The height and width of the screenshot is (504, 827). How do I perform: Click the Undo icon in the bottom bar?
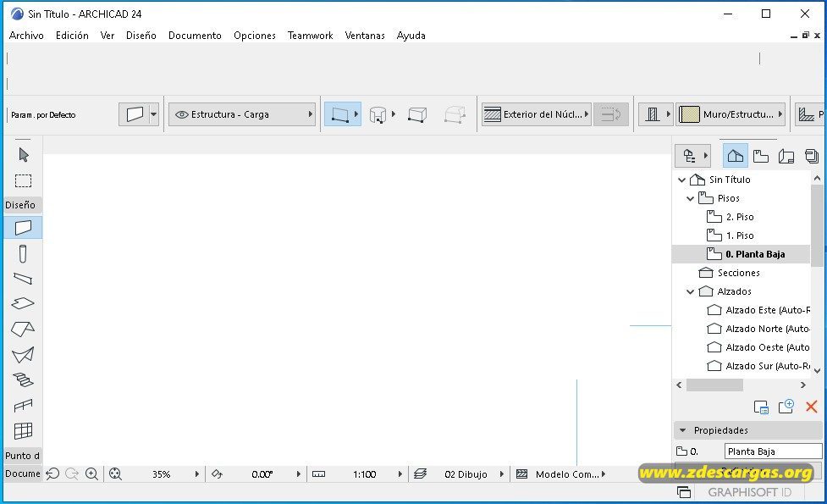click(x=52, y=474)
